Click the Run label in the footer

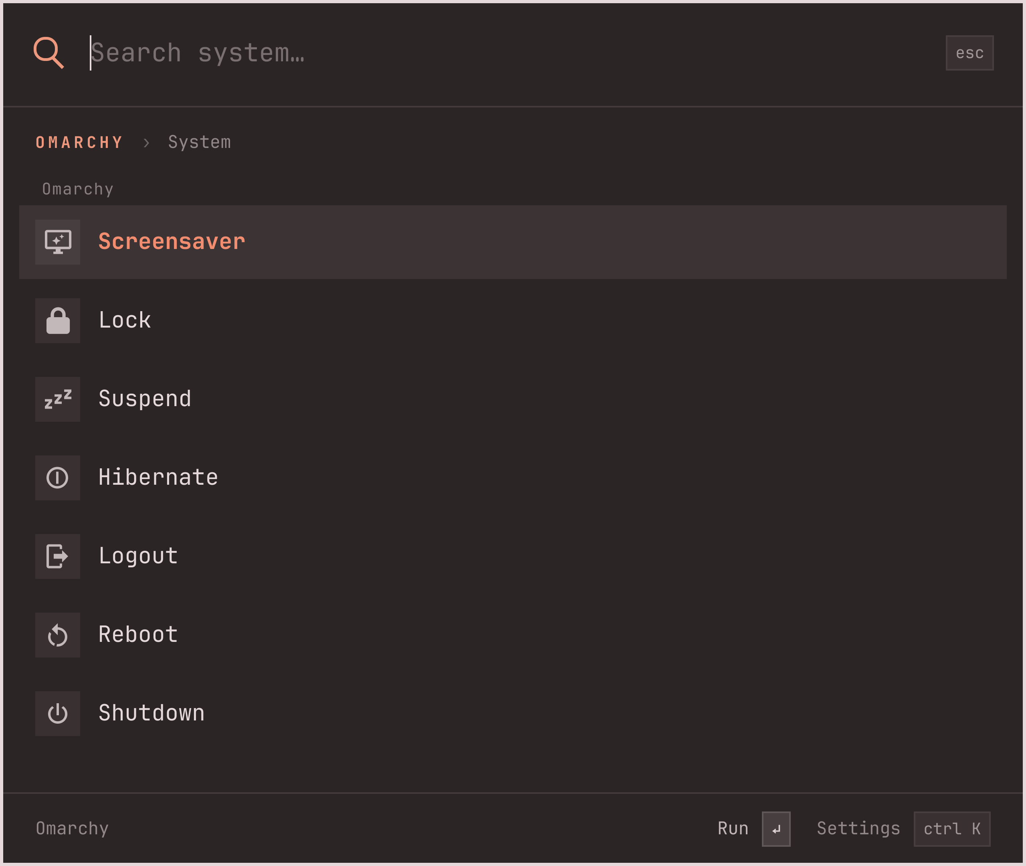(x=733, y=828)
